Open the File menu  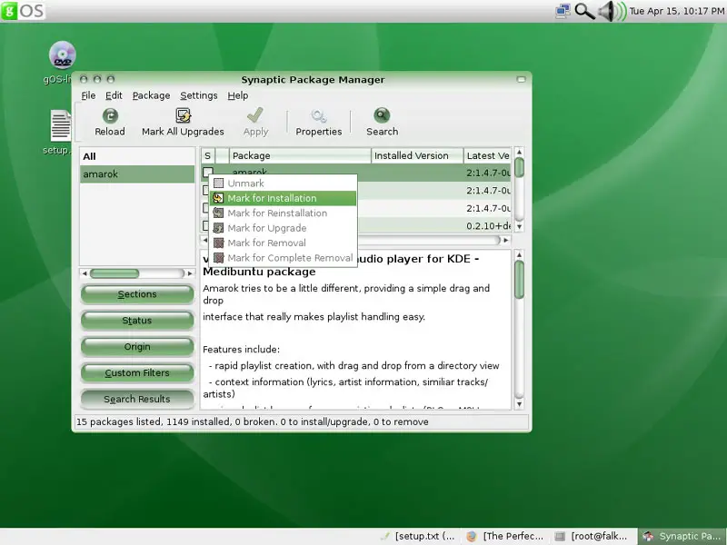pyautogui.click(x=88, y=95)
